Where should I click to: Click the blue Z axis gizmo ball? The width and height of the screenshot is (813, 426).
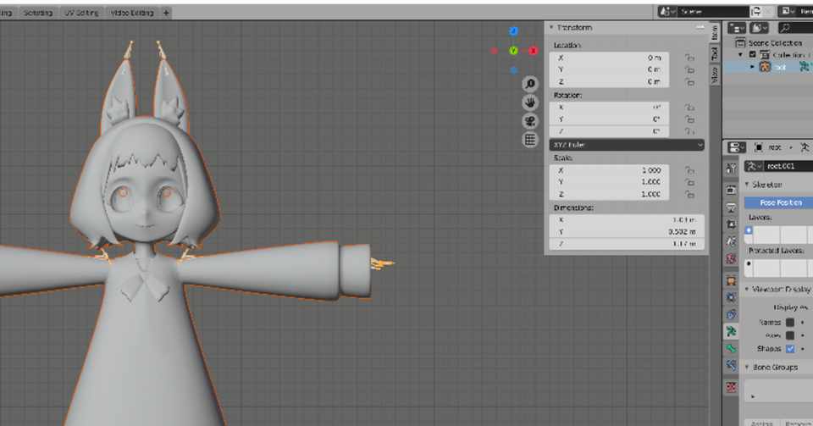(513, 31)
